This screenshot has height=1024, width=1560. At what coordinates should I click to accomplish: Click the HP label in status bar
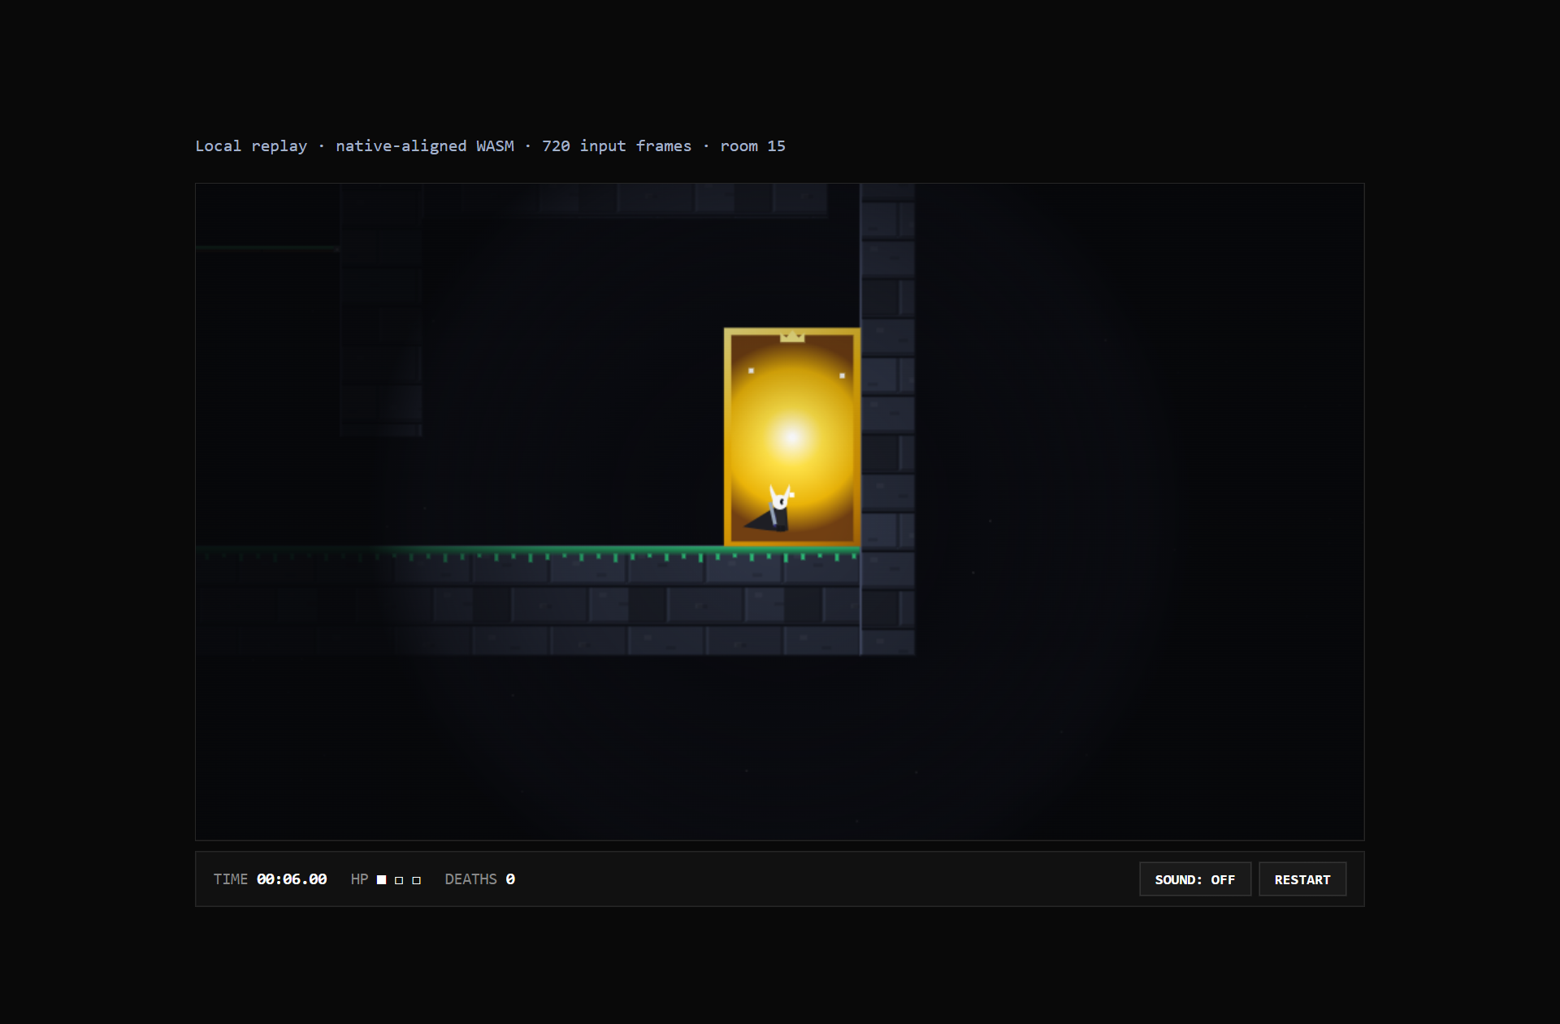click(x=359, y=879)
